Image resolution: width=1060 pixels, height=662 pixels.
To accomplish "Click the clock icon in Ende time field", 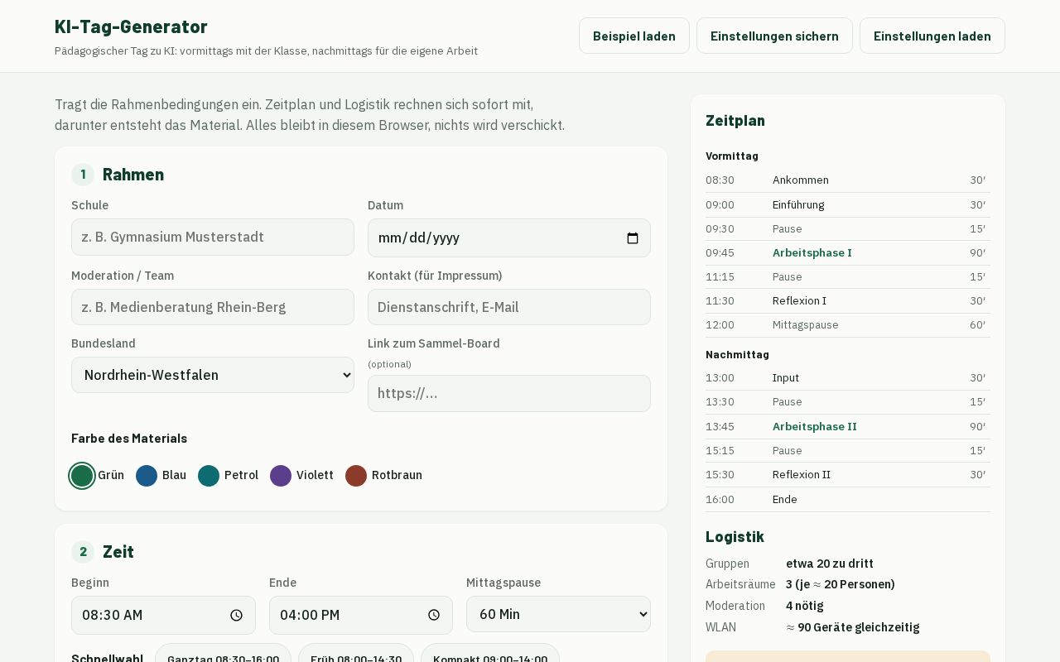I will (x=434, y=615).
